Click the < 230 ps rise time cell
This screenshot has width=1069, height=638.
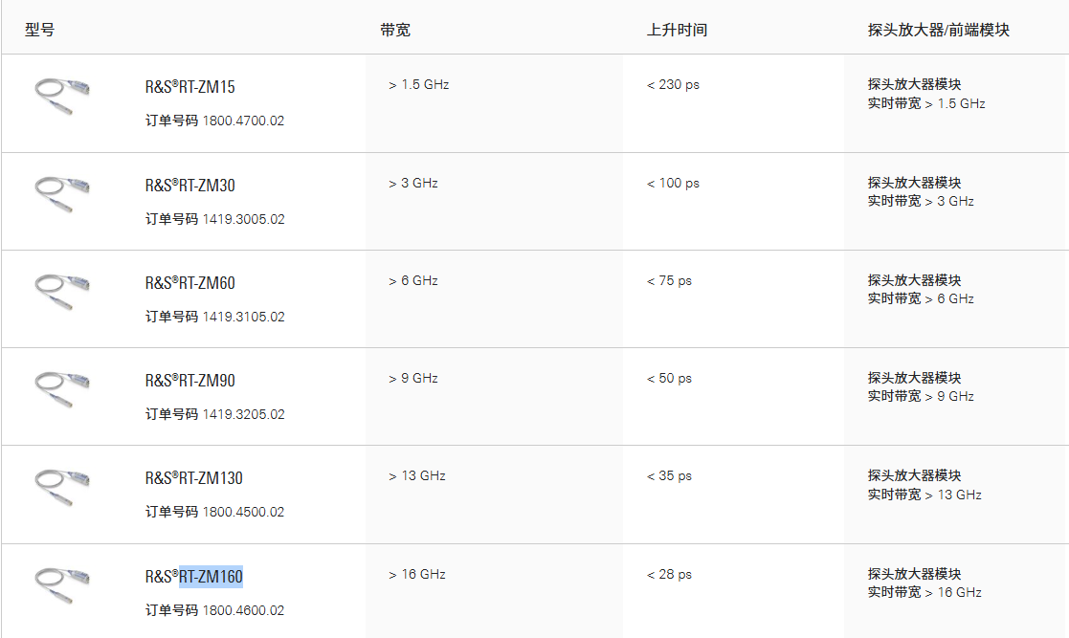click(673, 84)
